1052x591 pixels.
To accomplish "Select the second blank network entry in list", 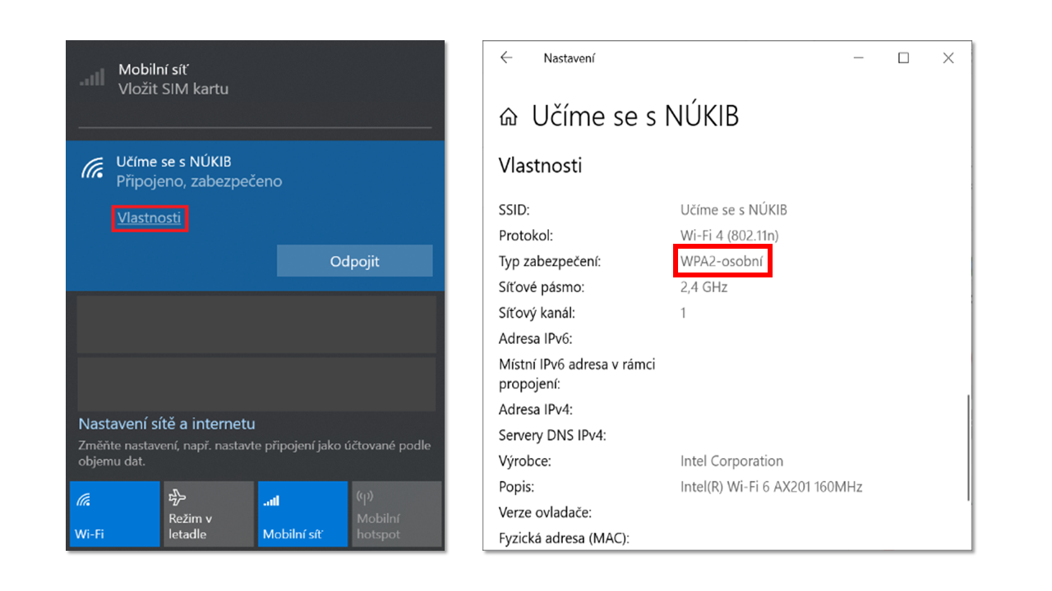I will [x=256, y=383].
